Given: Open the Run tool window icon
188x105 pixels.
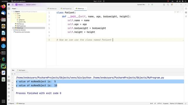Looking at the screenshot, I should pyautogui.click(x=9, y=81).
